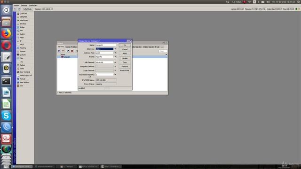Click the Find field in Hotspot window
Image resolution: width=301 pixels, height=169 pixels.
pos(163,51)
